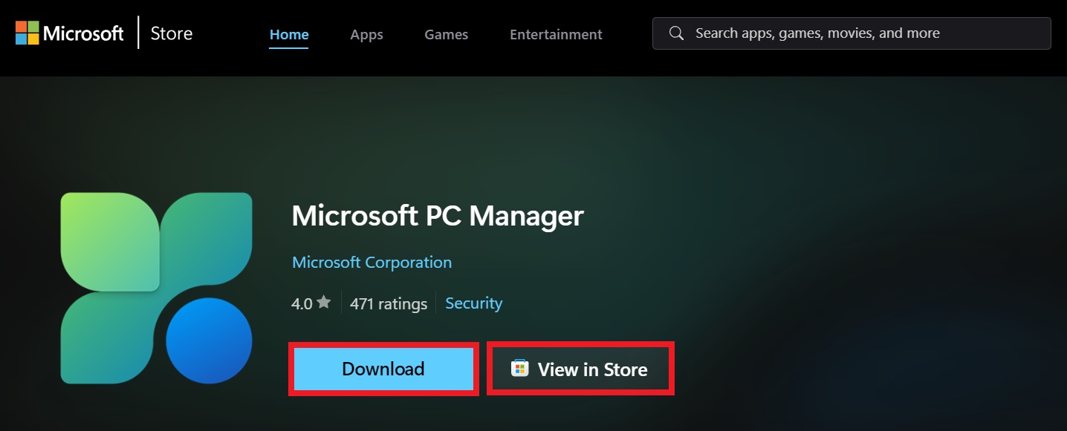Click the View in Store button
The width and height of the screenshot is (1067, 431).
pos(580,368)
